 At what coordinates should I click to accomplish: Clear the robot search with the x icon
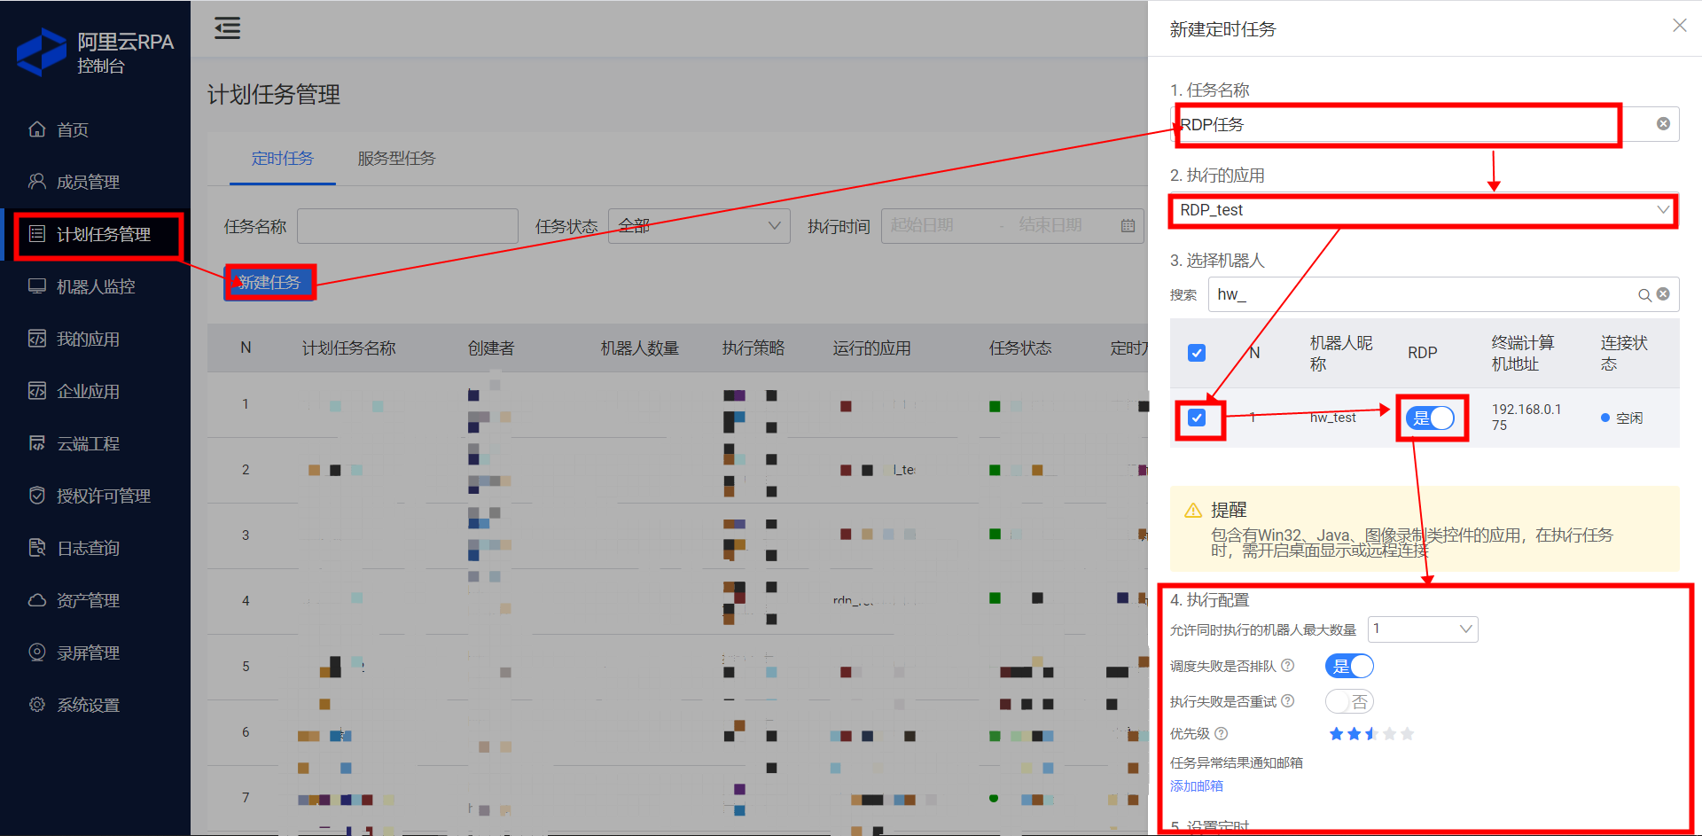1663,294
